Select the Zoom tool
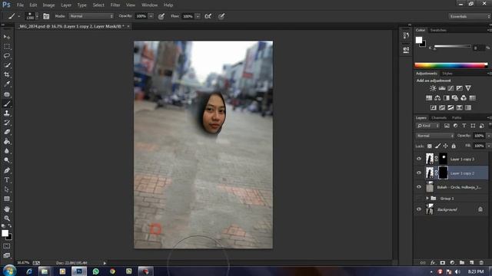Image resolution: width=492 pixels, height=276 pixels. [7, 218]
